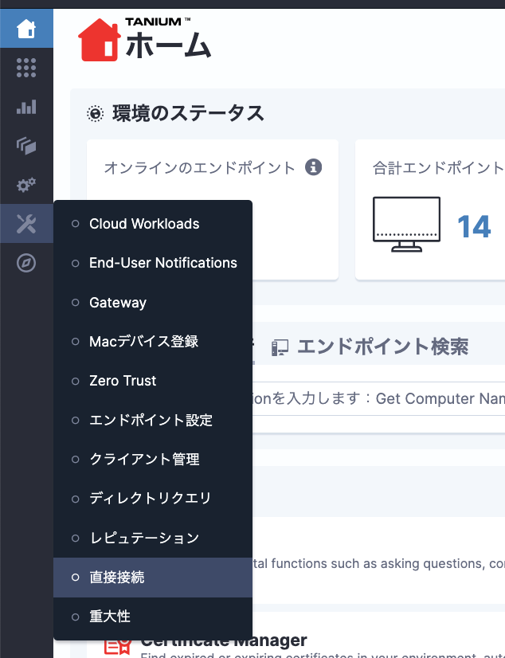505x658 pixels.
Task: Click the オンラインのエンドポイント label
Action: (200, 168)
